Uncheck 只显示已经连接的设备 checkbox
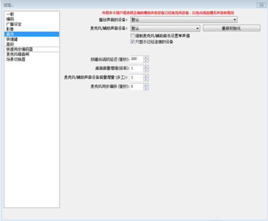Viewport: 268px width, 221px height. pos(133,42)
